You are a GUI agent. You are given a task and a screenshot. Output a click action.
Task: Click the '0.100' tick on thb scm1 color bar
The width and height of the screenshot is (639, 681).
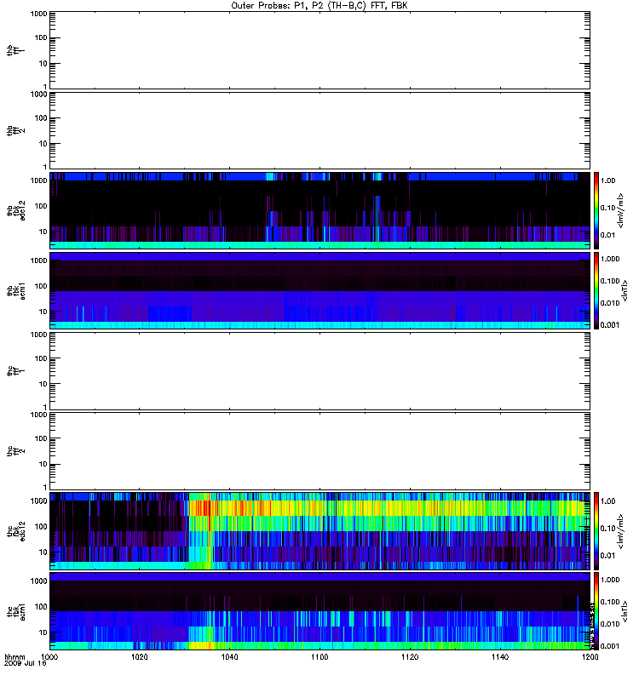click(610, 281)
